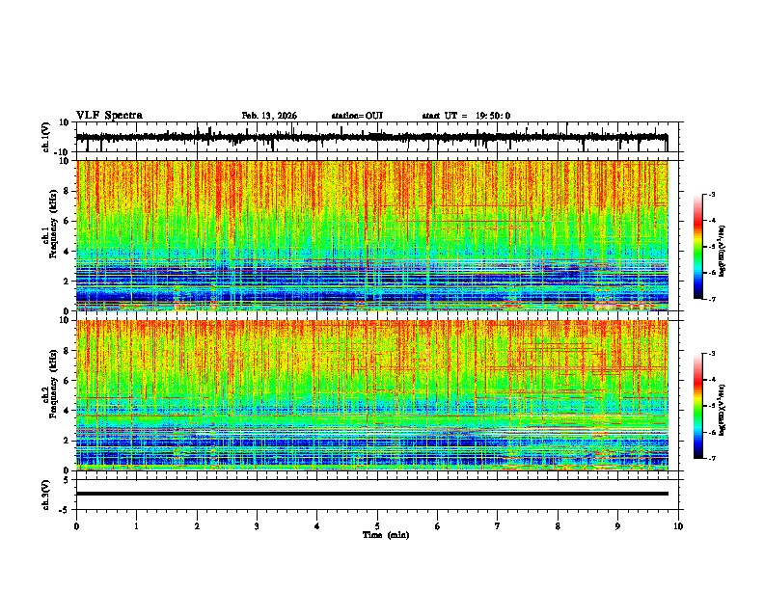Click time axis tick label "5" at the bottom

point(377,526)
